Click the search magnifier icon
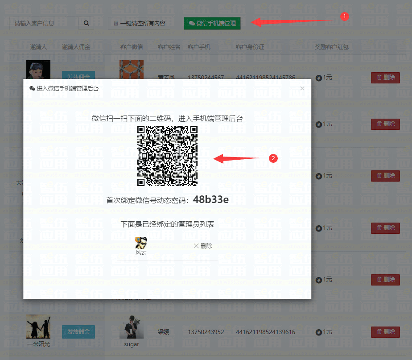The height and width of the screenshot is (360, 412). (86, 23)
